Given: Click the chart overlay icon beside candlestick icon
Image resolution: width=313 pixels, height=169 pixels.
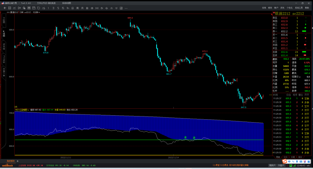Looking at the screenshot, I should coord(24,8).
